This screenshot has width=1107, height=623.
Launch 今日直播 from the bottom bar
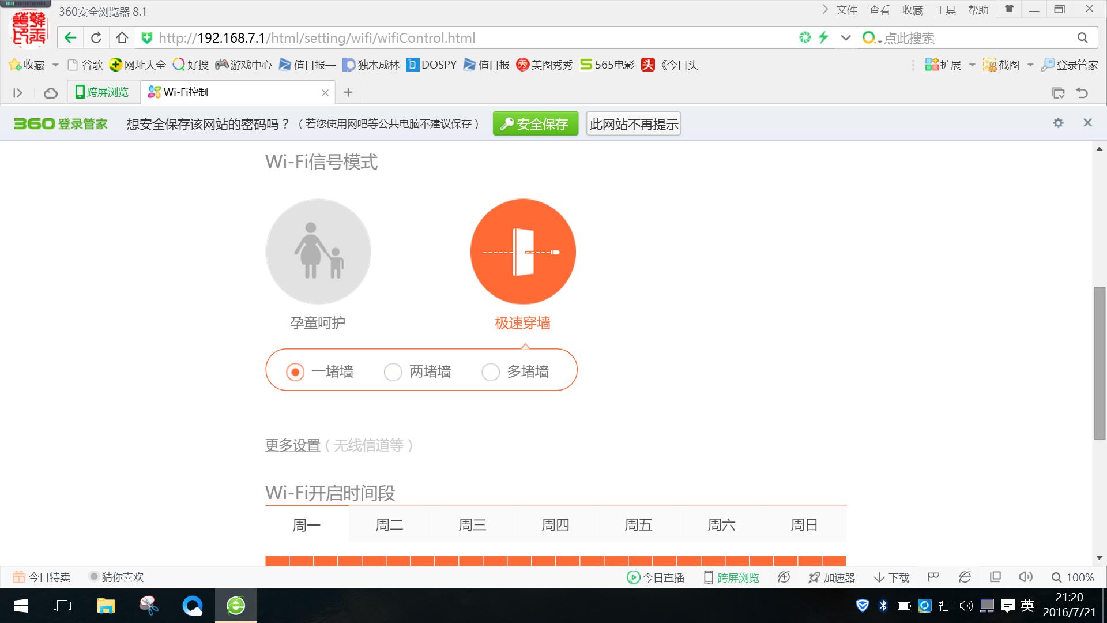point(656,577)
